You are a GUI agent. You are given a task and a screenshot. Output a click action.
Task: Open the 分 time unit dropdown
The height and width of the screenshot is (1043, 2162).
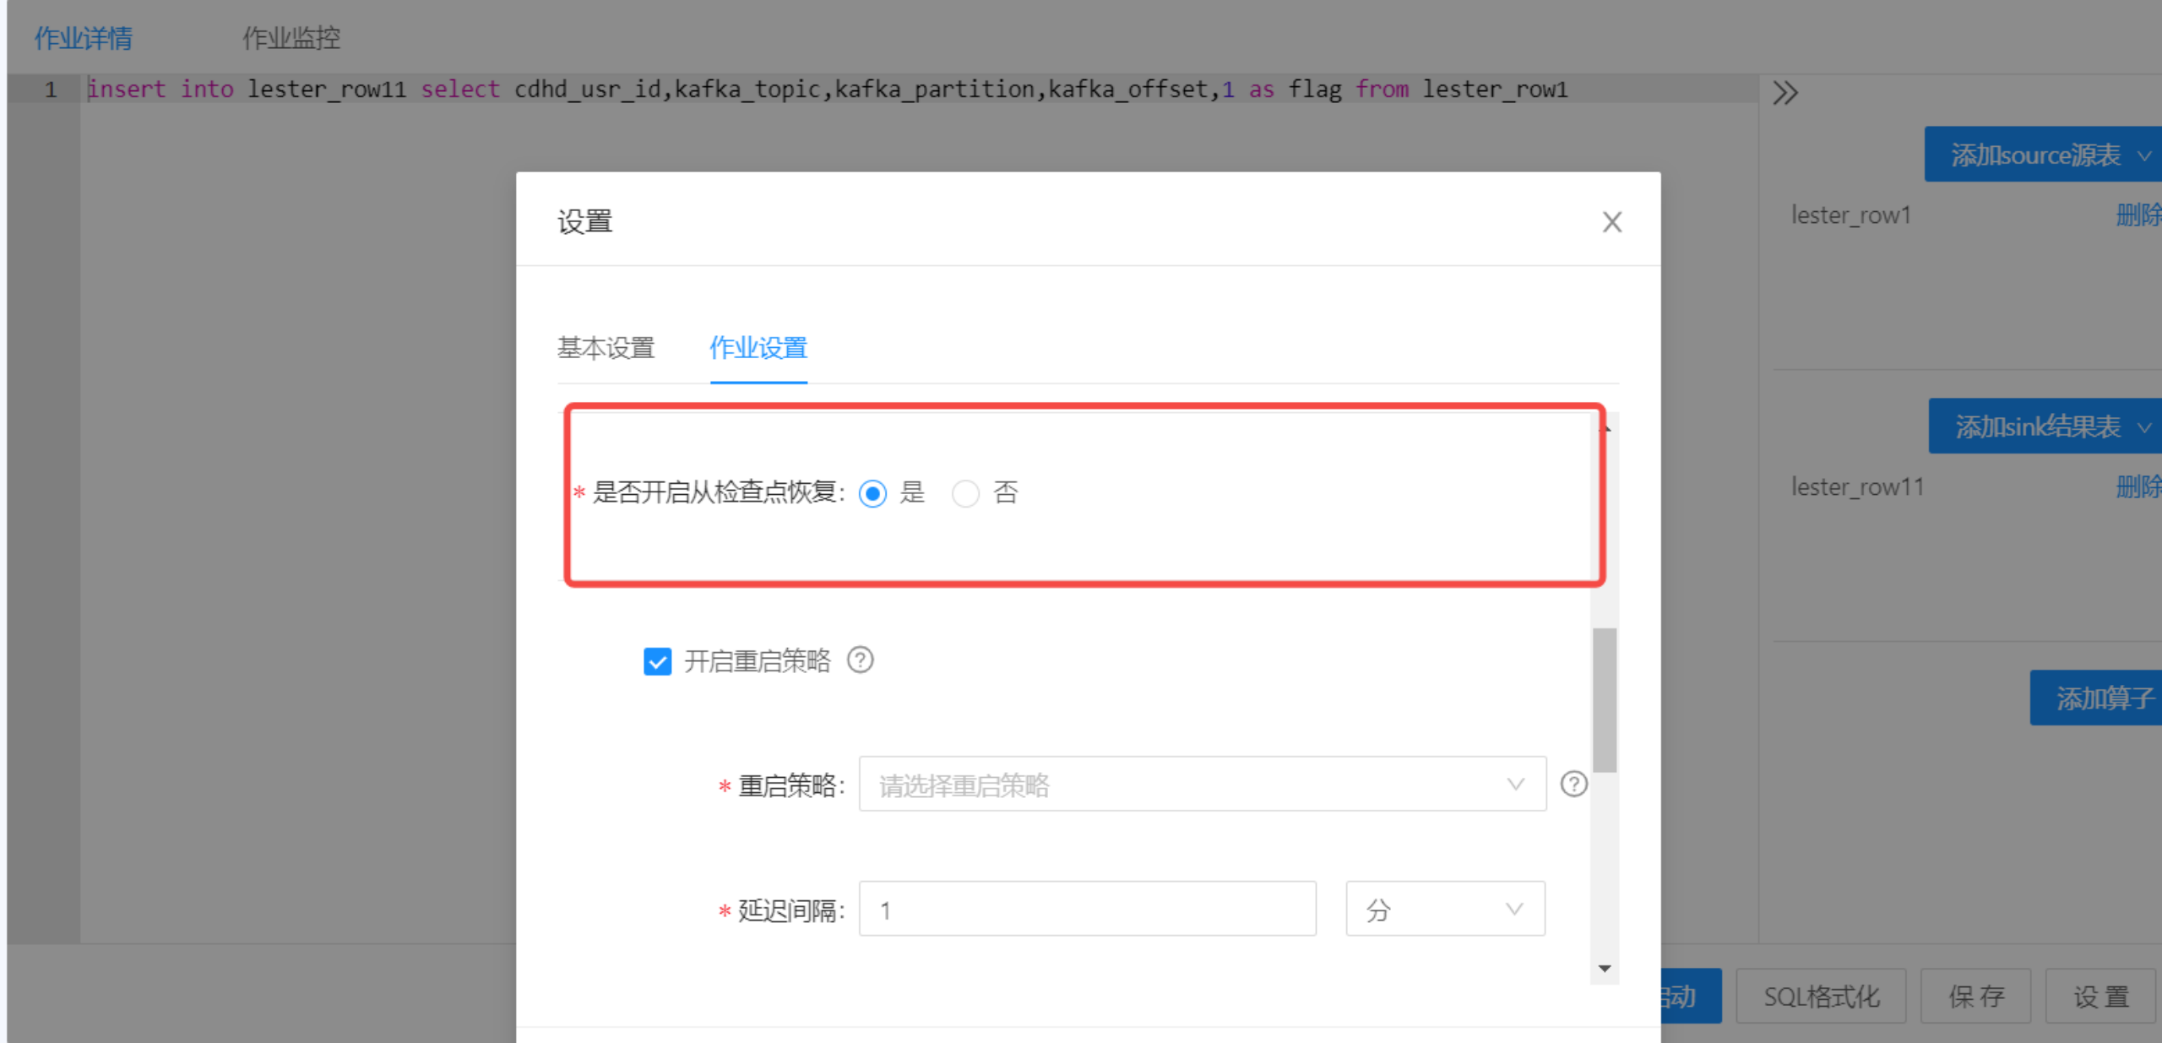coord(1444,909)
